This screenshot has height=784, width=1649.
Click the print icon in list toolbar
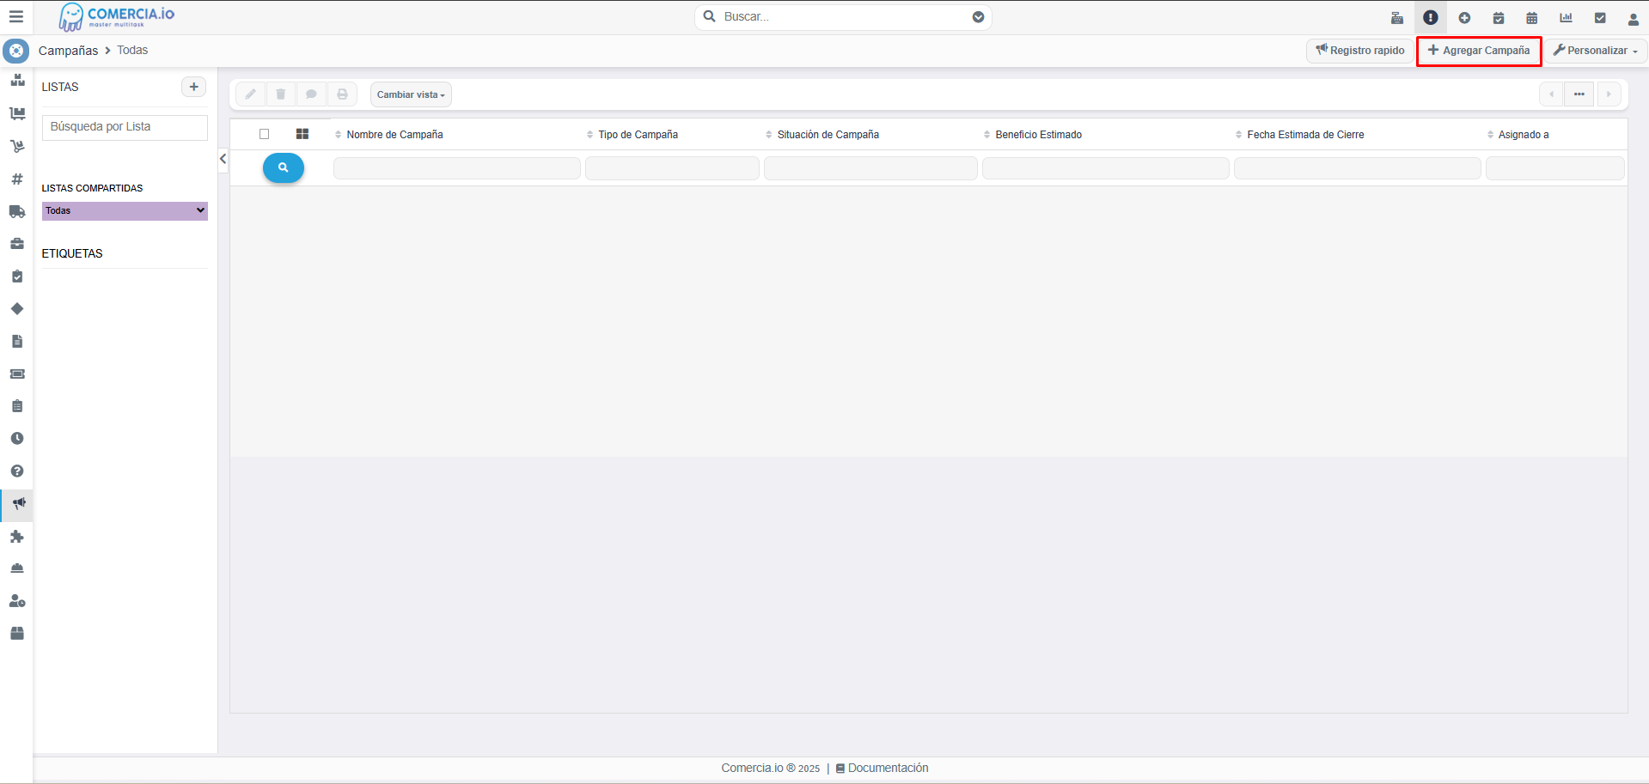pyautogui.click(x=342, y=94)
